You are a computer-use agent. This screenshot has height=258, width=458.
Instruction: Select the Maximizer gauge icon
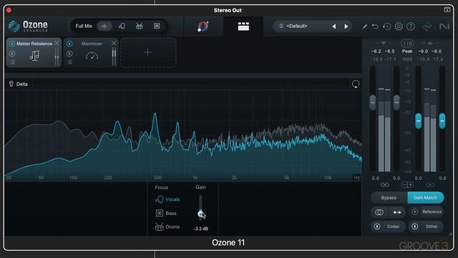(92, 56)
